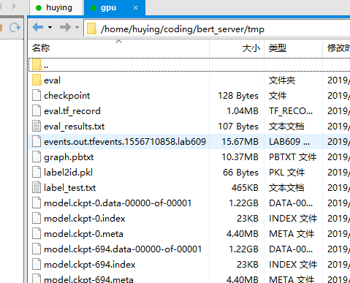Image resolution: width=350 pixels, height=283 pixels.
Task: Select model.ckpt-694.index file name
Action: [x=90, y=265]
